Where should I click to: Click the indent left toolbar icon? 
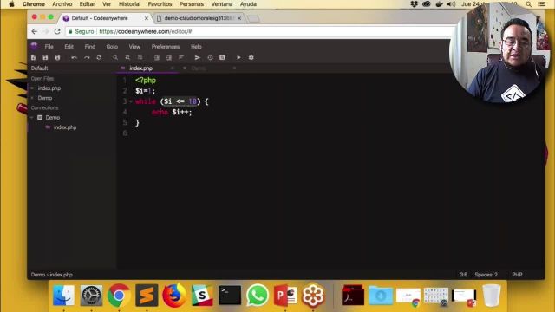pyautogui.click(x=156, y=58)
